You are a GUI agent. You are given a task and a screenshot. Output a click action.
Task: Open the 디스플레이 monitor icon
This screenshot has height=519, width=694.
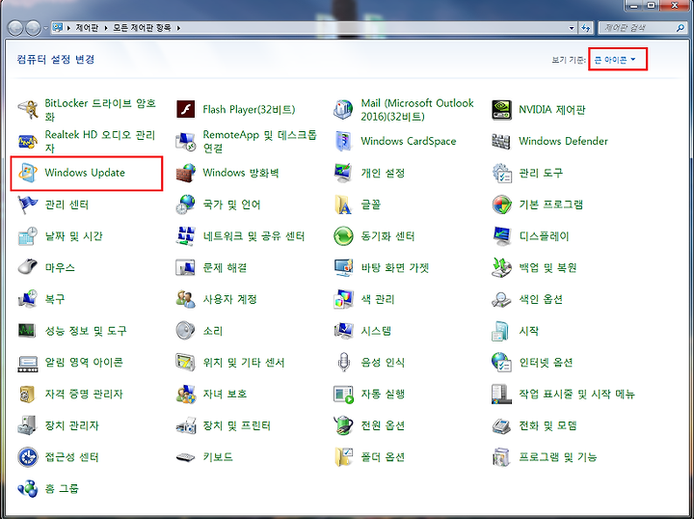tap(501, 236)
